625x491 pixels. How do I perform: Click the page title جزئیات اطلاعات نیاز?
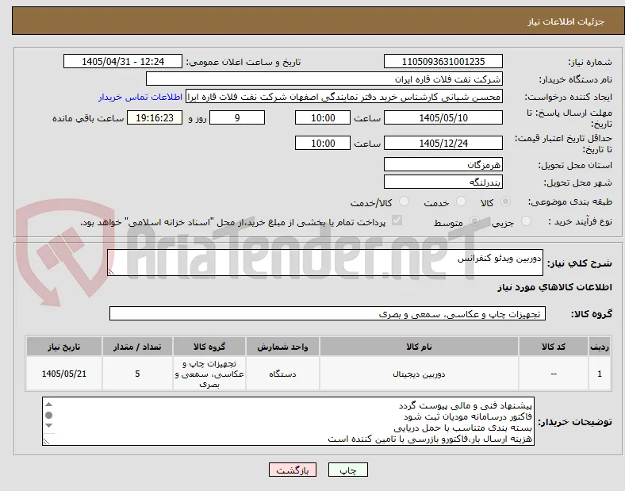coord(566,21)
